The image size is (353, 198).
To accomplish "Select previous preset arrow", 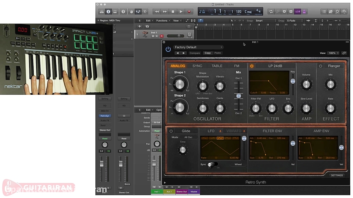I will (177, 53).
